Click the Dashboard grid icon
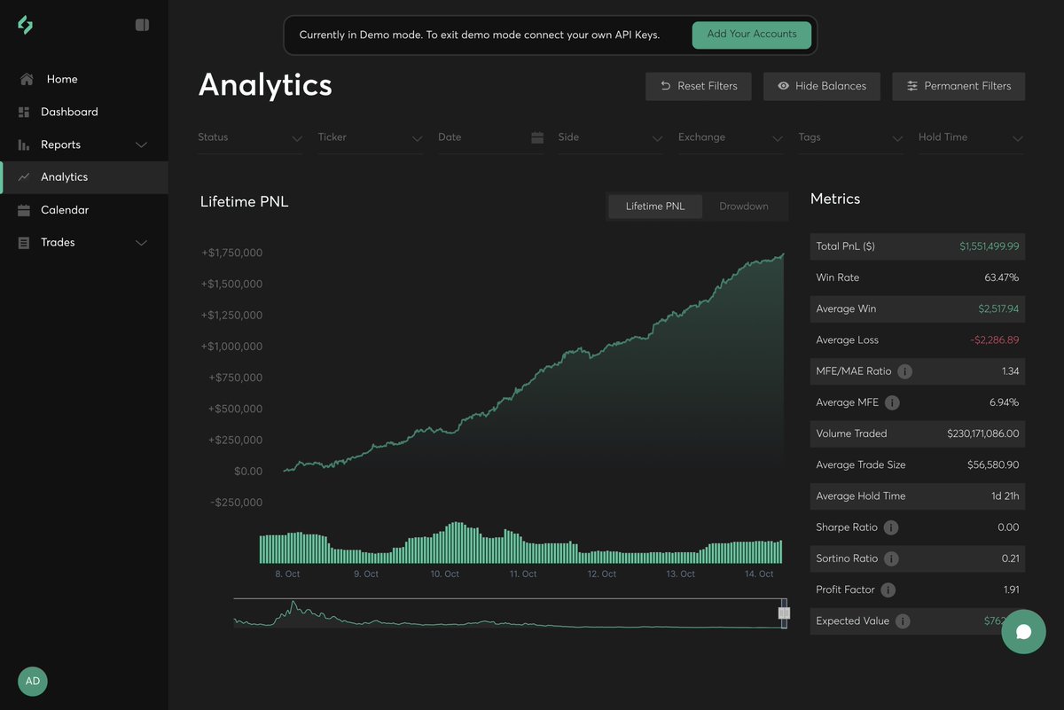Screen dimensions: 1064x710 pos(23,112)
